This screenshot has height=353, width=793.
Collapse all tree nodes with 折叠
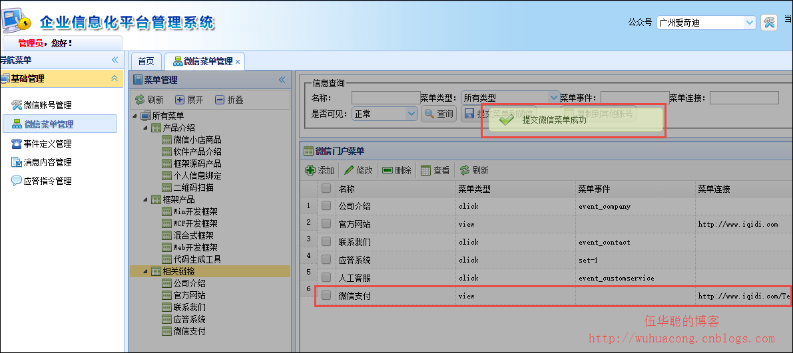tap(229, 100)
